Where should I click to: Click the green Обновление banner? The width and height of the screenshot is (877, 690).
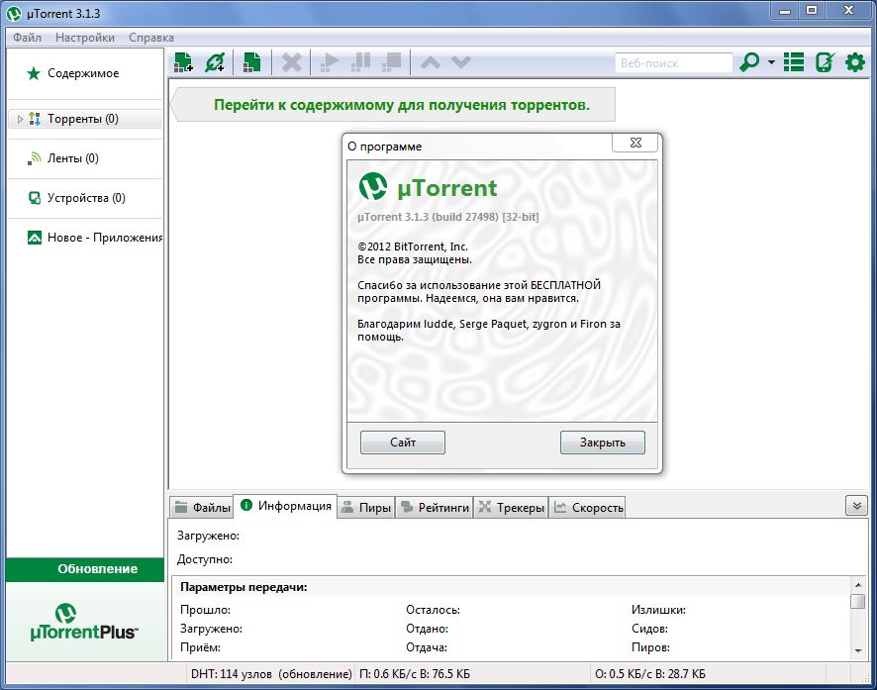pos(85,569)
